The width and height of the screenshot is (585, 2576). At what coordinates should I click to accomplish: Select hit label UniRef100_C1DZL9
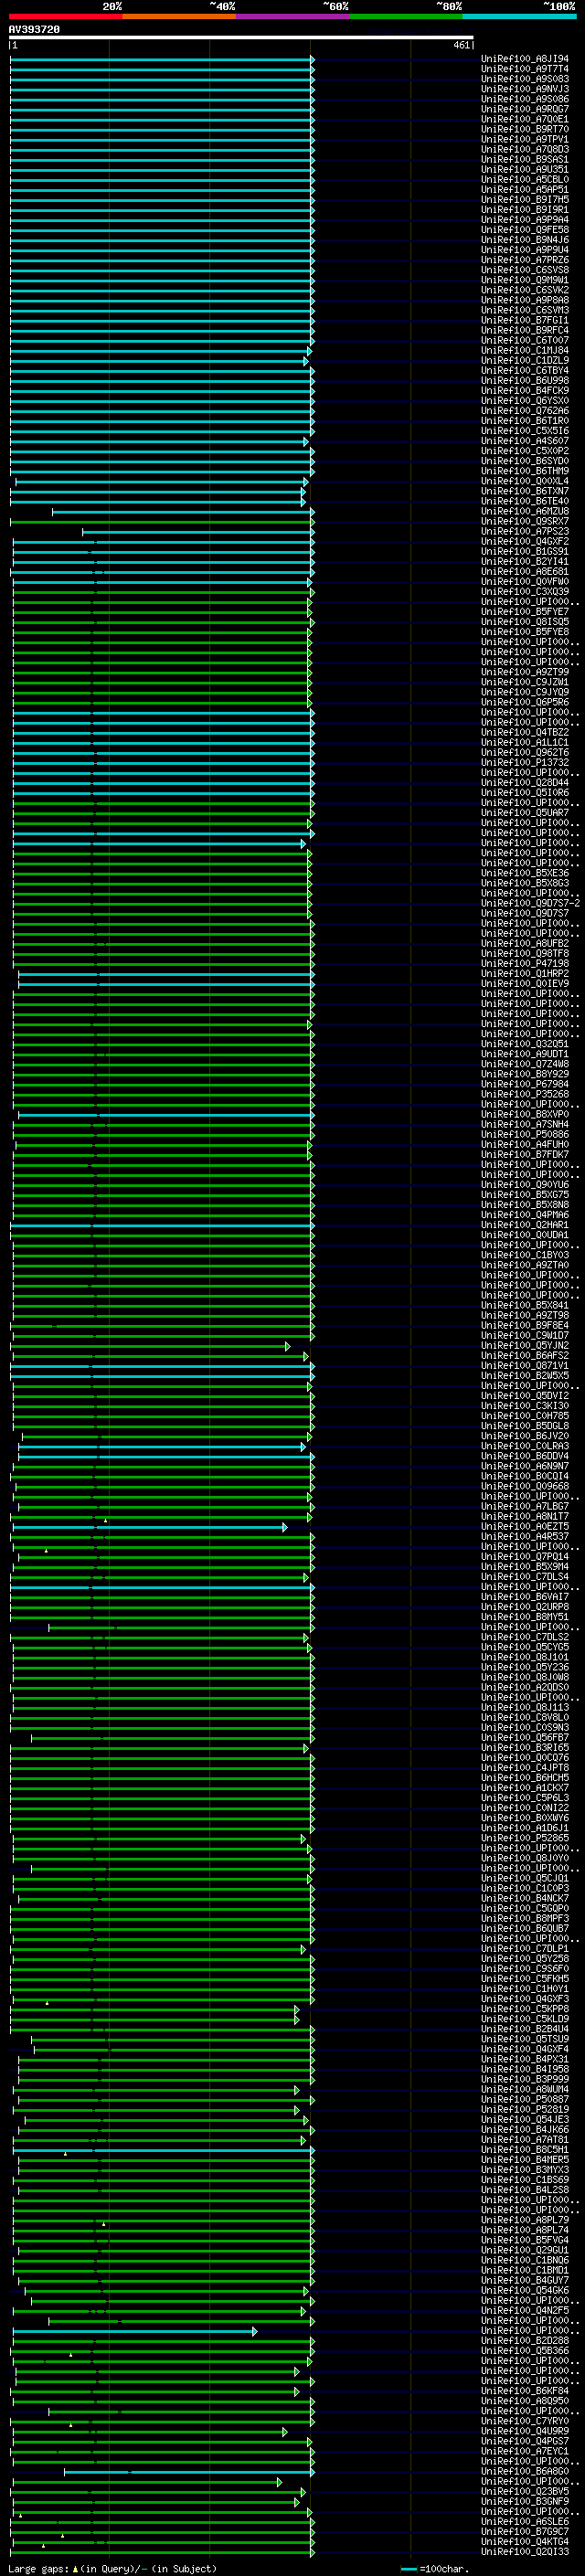coord(525,361)
